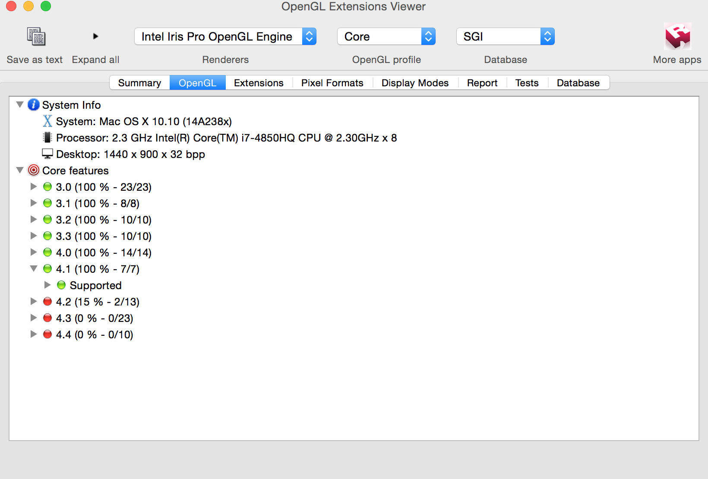This screenshot has height=479, width=708.
Task: Select the System: Mac OS X 10.10 row
Action: pos(144,121)
